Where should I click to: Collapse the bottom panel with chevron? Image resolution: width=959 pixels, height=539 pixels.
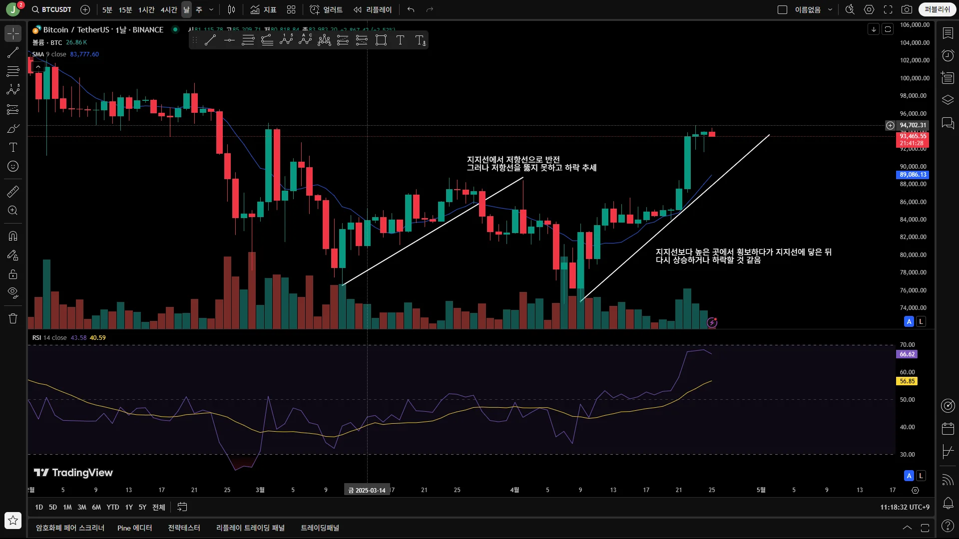pyautogui.click(x=907, y=528)
